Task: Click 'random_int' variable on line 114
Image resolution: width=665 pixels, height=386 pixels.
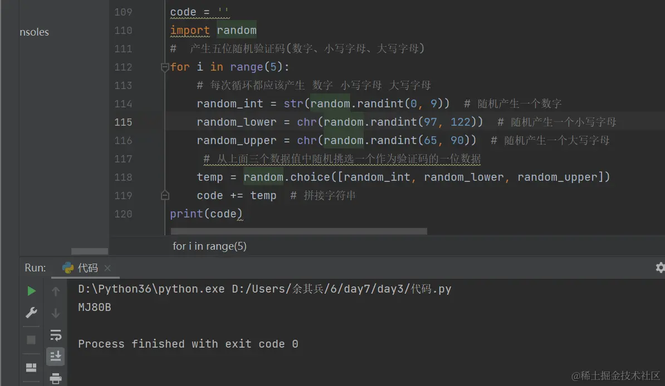Action: pos(230,104)
